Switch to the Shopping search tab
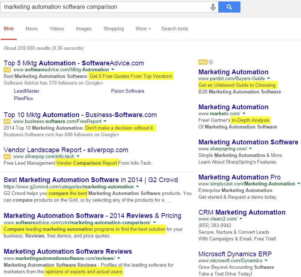This screenshot has height=277, width=301. tap(113, 28)
